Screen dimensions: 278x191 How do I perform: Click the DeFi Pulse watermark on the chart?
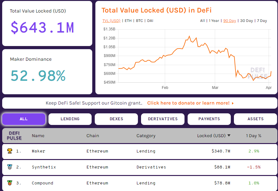click(258, 74)
